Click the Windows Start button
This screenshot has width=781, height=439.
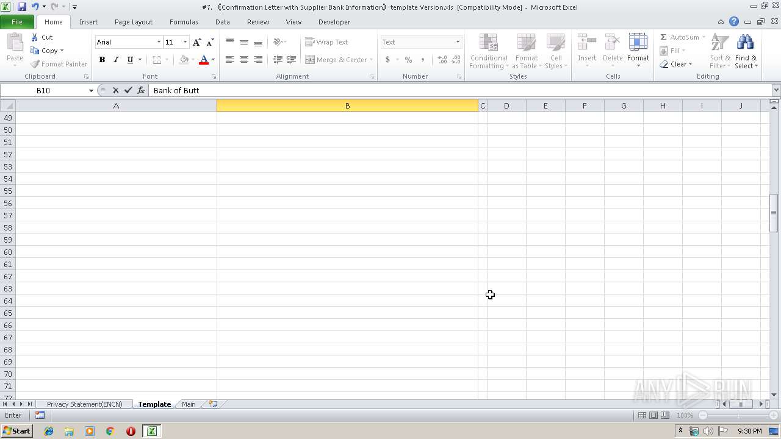[x=16, y=431]
